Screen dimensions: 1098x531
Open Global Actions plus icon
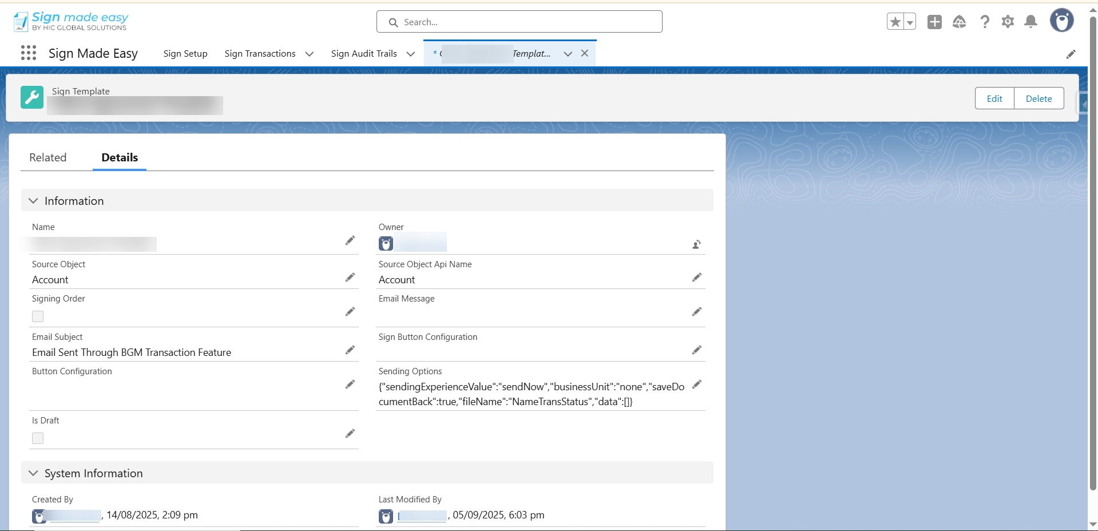935,22
